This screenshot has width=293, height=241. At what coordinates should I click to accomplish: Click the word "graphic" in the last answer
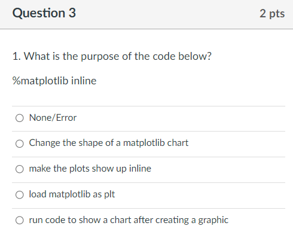pos(213,221)
